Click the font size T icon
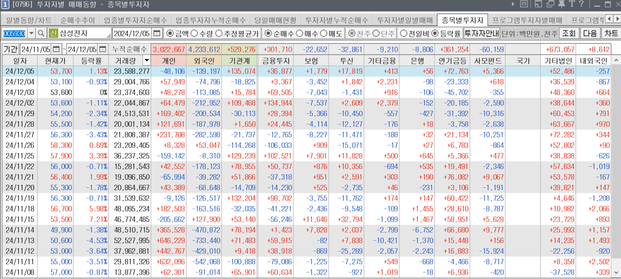The height and width of the screenshot is (279, 621). pos(572,4)
